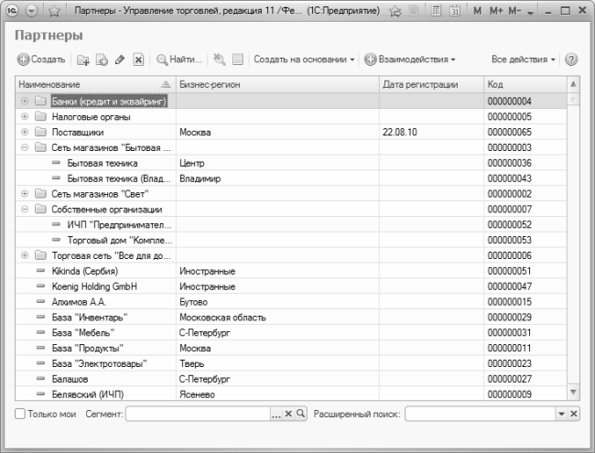Expand the Сеть магазинов "Свет" group
595x453 pixels.
(25, 193)
